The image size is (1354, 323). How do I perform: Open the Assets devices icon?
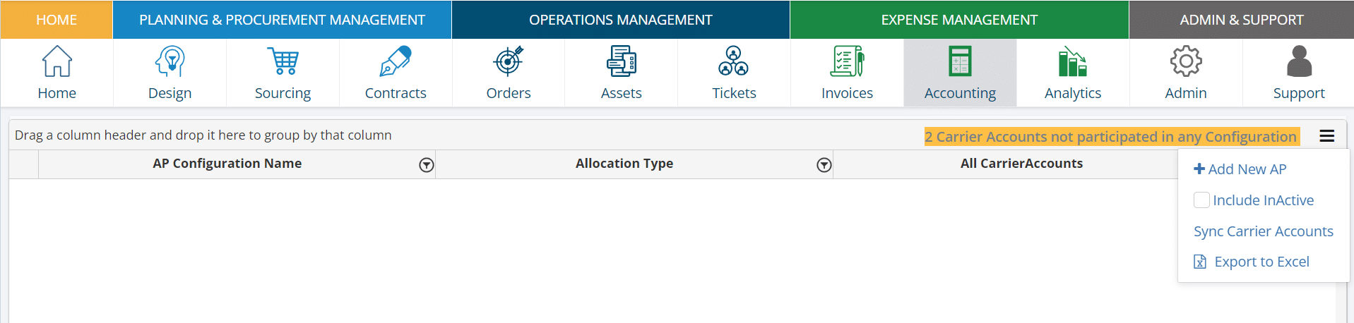click(x=621, y=61)
